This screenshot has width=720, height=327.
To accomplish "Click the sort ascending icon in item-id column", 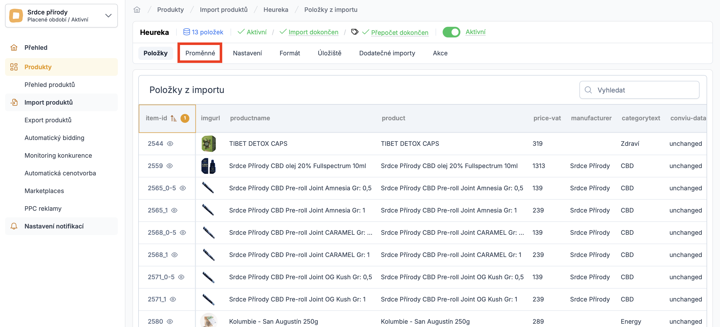I will pyautogui.click(x=174, y=118).
